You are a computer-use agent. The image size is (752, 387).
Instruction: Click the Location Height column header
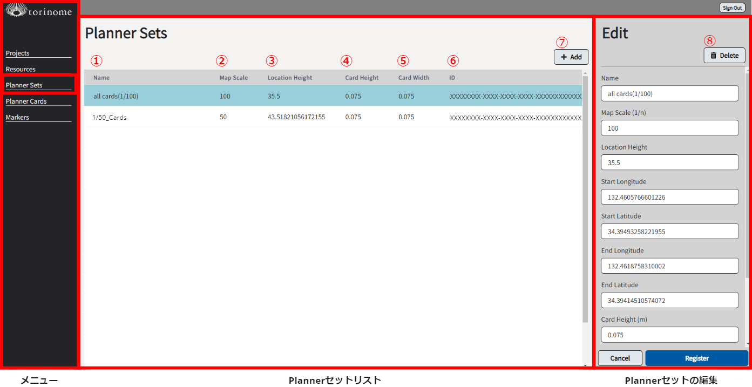289,78
